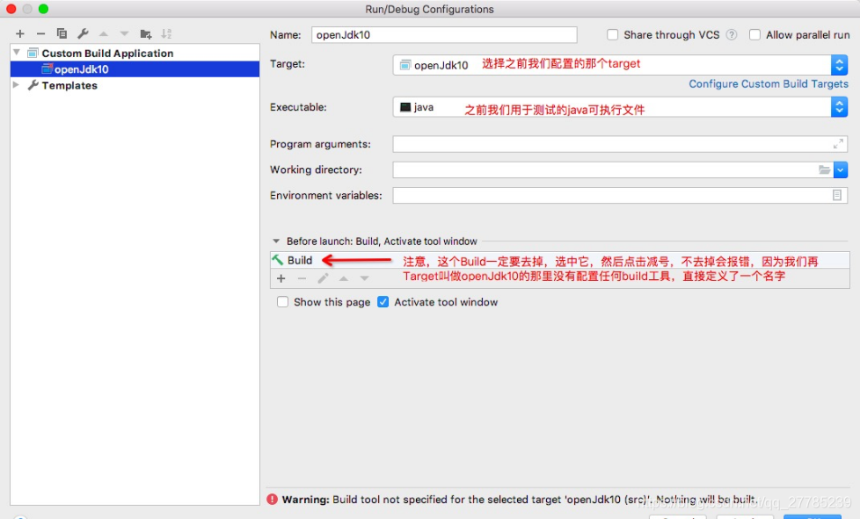The image size is (860, 519).
Task: Move the before-launch task down
Action: point(364,278)
